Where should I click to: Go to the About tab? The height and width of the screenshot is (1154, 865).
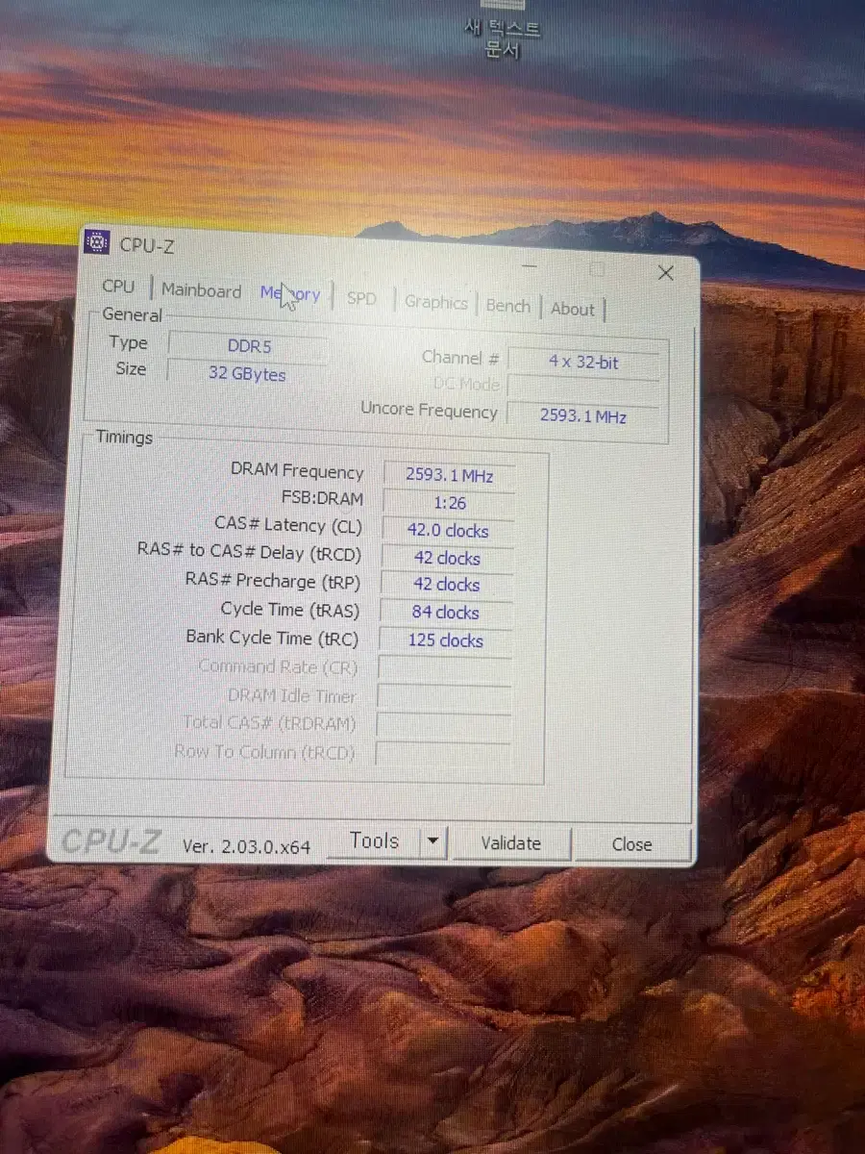[573, 309]
